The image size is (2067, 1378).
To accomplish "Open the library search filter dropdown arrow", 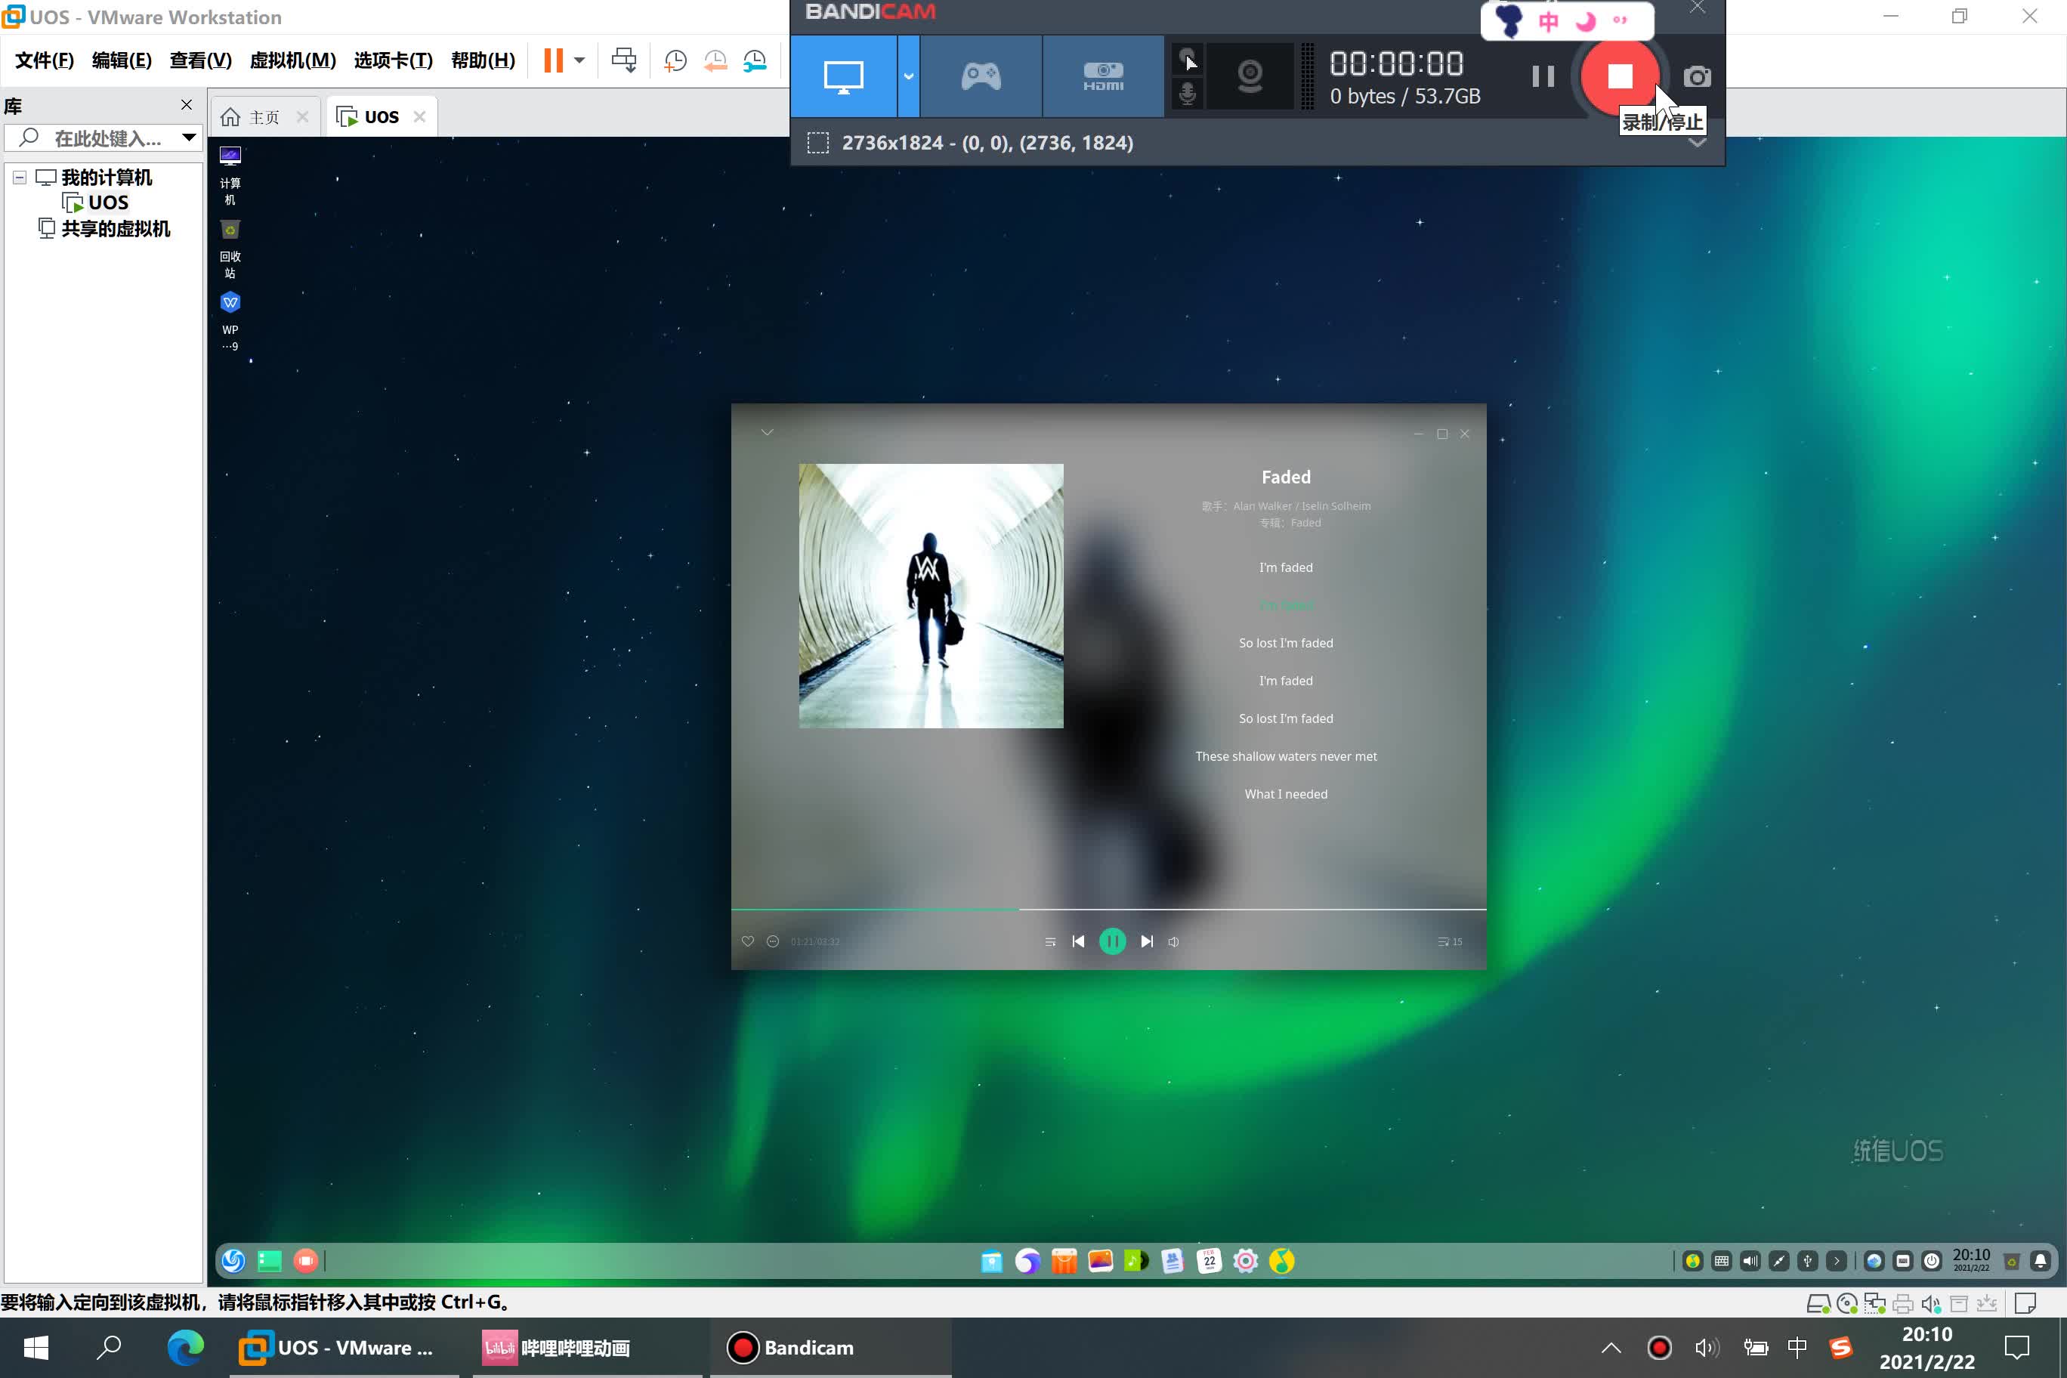I will [x=188, y=138].
